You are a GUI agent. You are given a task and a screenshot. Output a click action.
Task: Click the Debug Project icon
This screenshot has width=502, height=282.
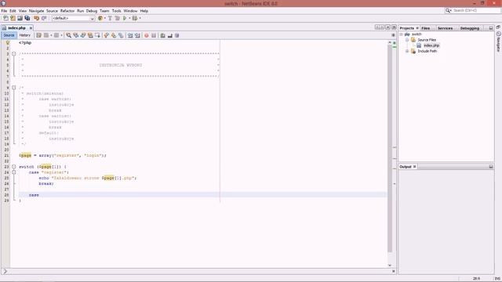point(135,18)
